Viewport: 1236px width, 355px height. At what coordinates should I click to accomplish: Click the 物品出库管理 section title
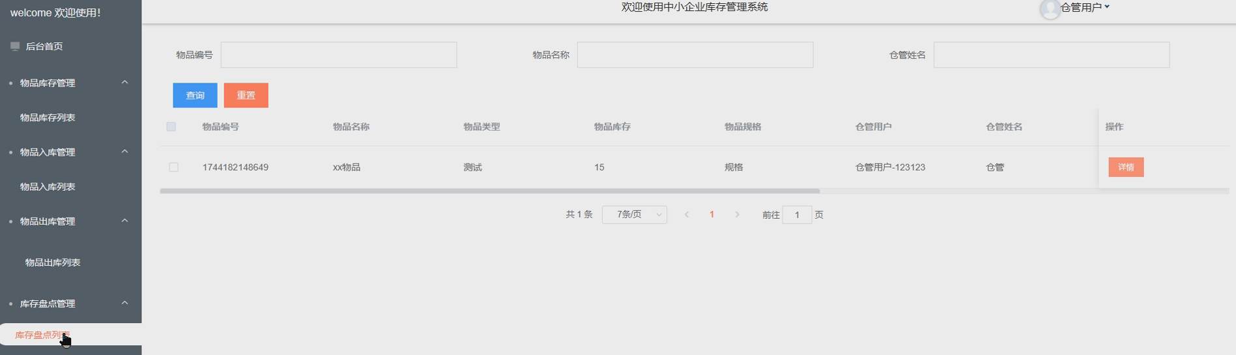tap(48, 221)
